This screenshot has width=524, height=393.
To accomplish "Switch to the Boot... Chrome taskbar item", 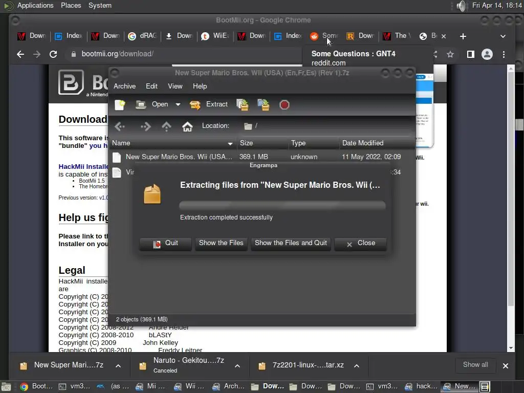I will pyautogui.click(x=36, y=387).
